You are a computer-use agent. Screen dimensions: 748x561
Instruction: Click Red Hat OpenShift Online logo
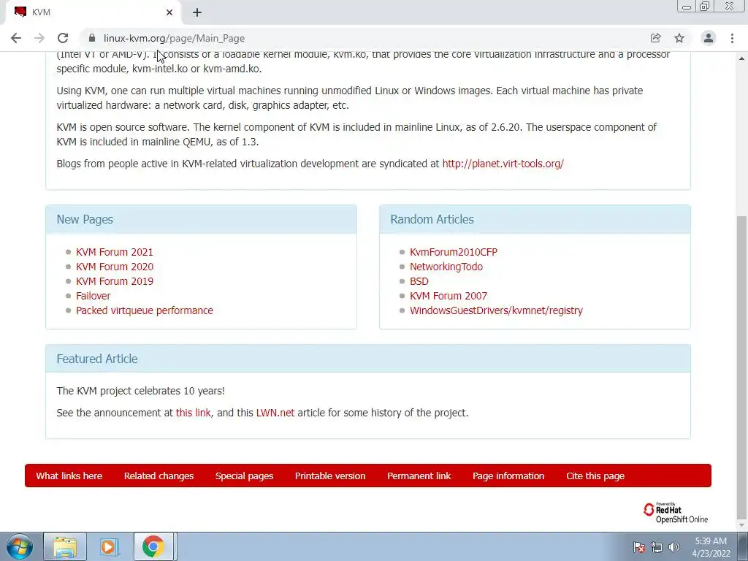click(x=675, y=513)
